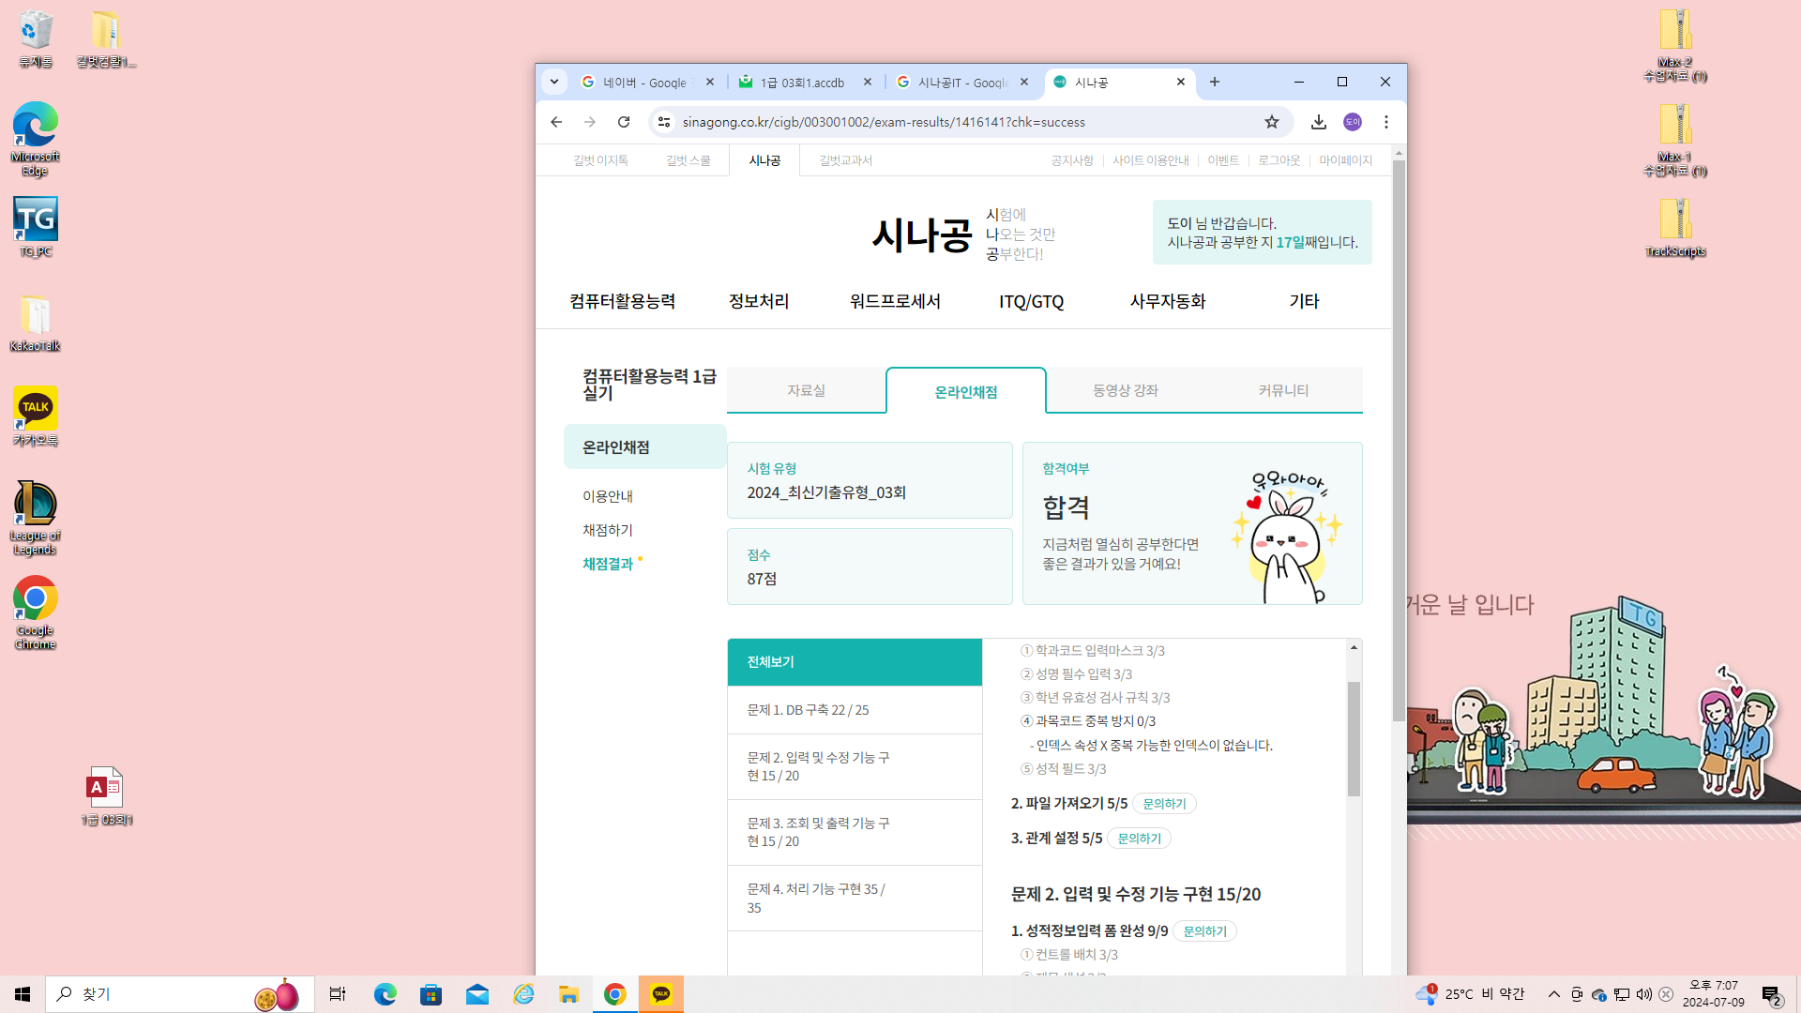Open Chrome three-dot menu
Viewport: 1801px width, 1013px height.
pyautogui.click(x=1386, y=122)
